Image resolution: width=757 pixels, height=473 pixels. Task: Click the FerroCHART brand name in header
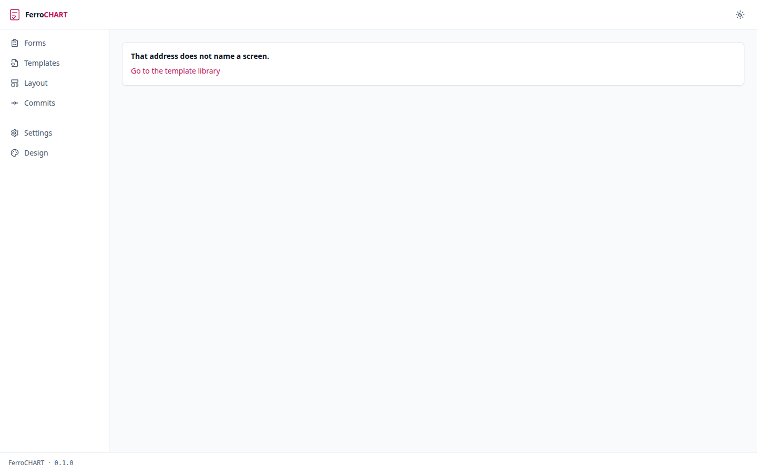pos(46,15)
